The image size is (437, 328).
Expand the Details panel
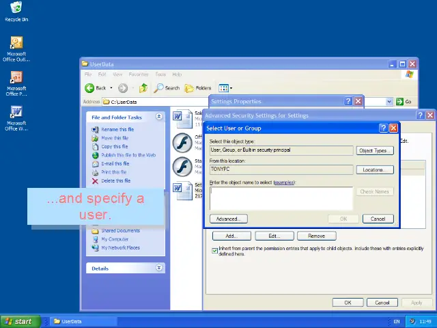click(x=159, y=269)
